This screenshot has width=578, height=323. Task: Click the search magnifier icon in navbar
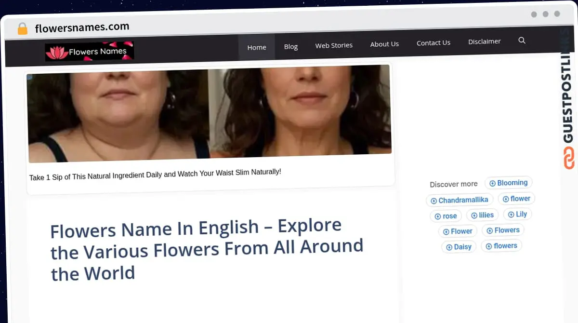pos(522,40)
